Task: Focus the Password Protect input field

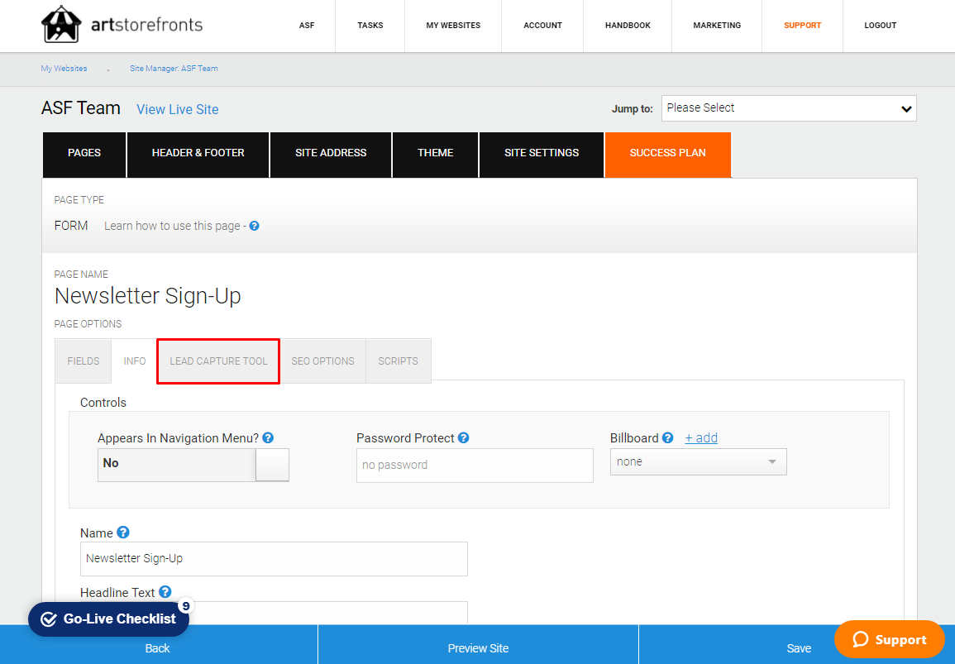Action: coord(475,466)
